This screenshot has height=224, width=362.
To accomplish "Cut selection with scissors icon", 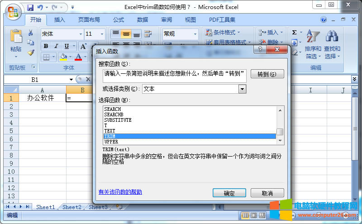I will pos(30,33).
